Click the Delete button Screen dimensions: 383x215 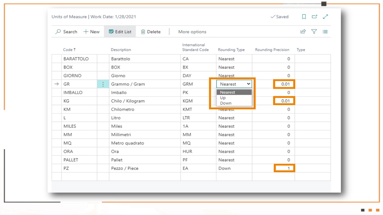coord(151,32)
